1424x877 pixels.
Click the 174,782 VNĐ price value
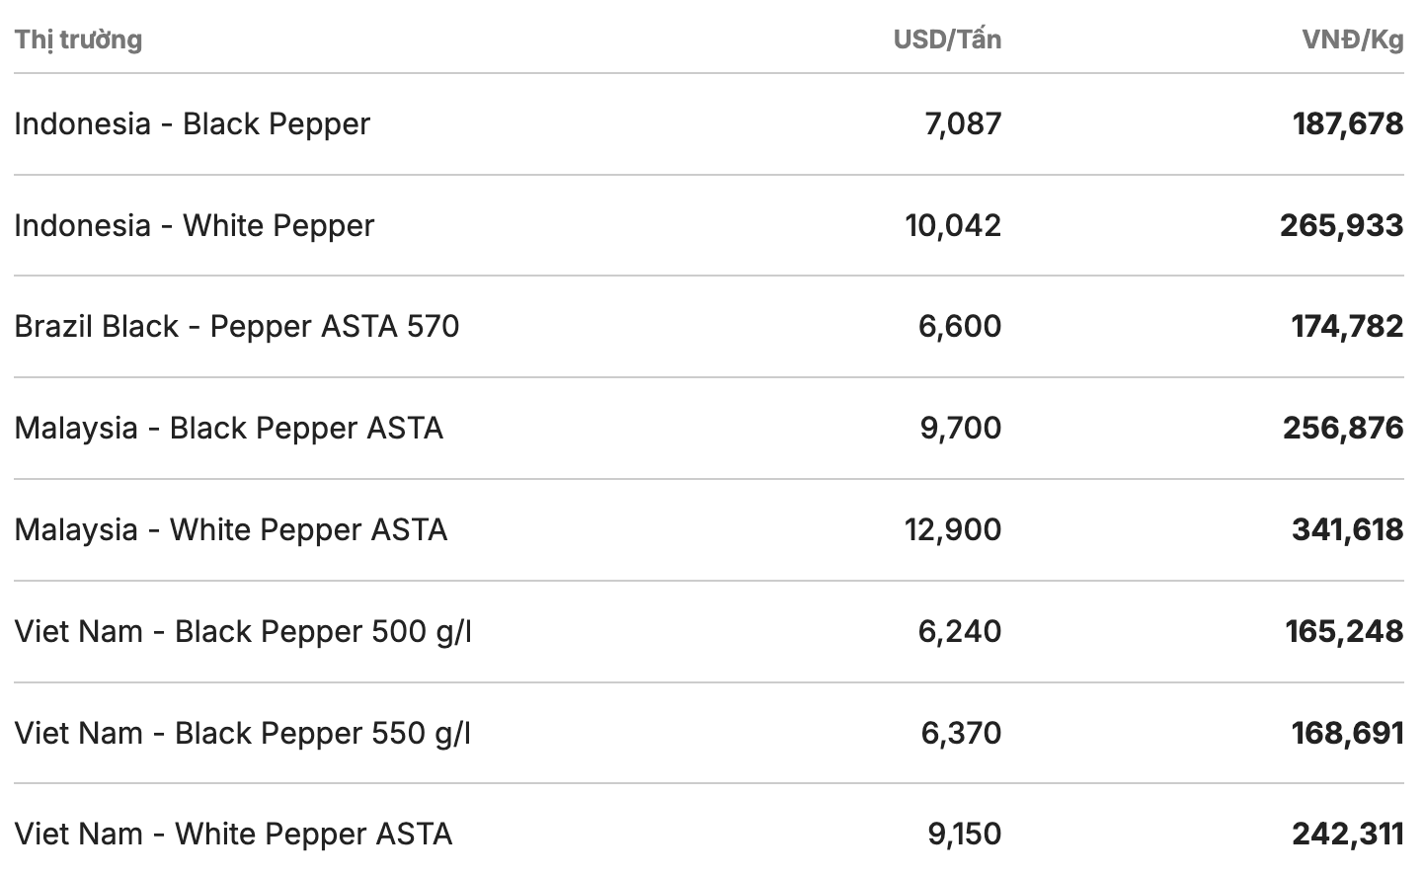pos(1347,327)
